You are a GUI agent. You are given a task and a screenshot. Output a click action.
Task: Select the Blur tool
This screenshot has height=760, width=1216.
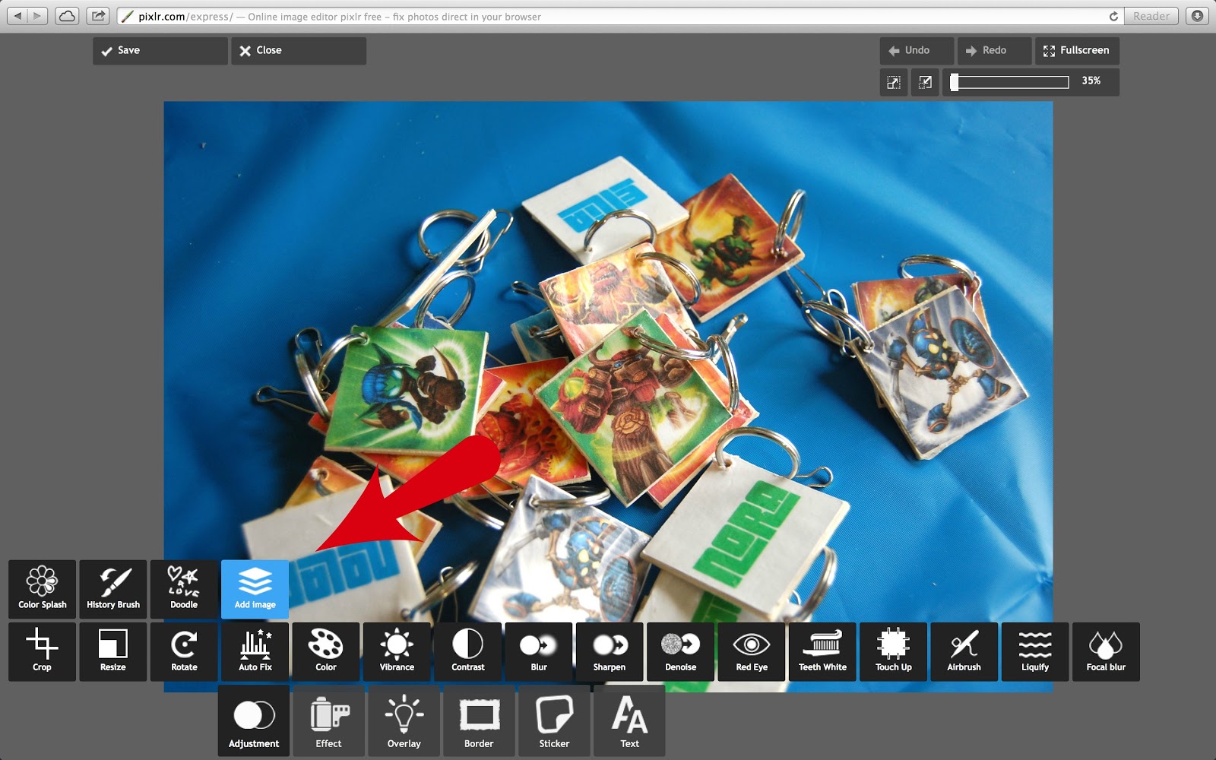point(539,651)
